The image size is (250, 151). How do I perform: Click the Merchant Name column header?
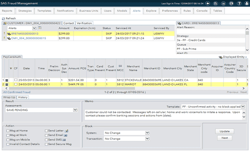133,68
